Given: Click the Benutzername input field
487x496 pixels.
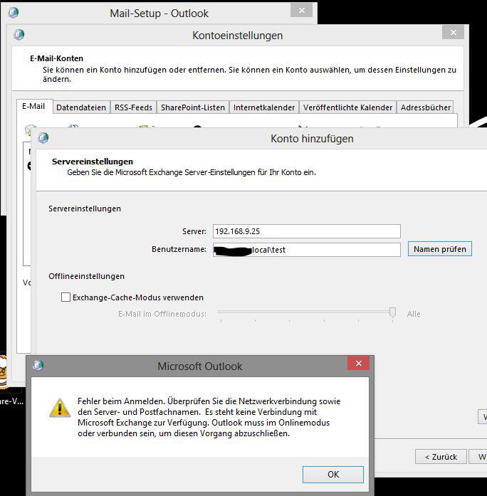Looking at the screenshot, I should pos(307,250).
